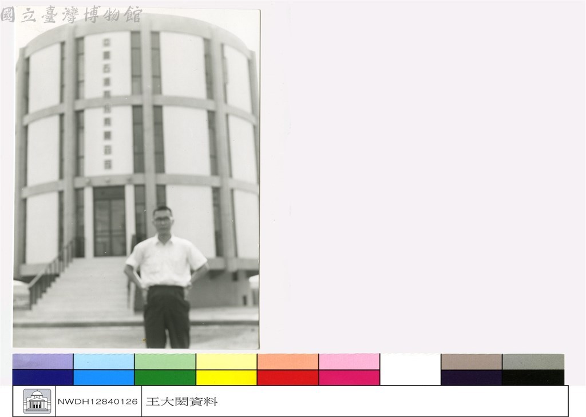Pick the magenta color swatch
The image size is (586, 417).
pos(349,378)
